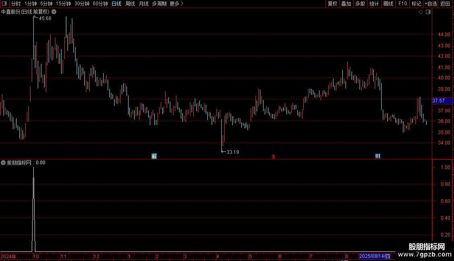Click the 0.60 indicator axis label

[x=445, y=201]
